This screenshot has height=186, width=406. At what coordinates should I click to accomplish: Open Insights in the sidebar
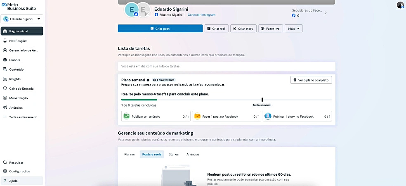pos(22,79)
